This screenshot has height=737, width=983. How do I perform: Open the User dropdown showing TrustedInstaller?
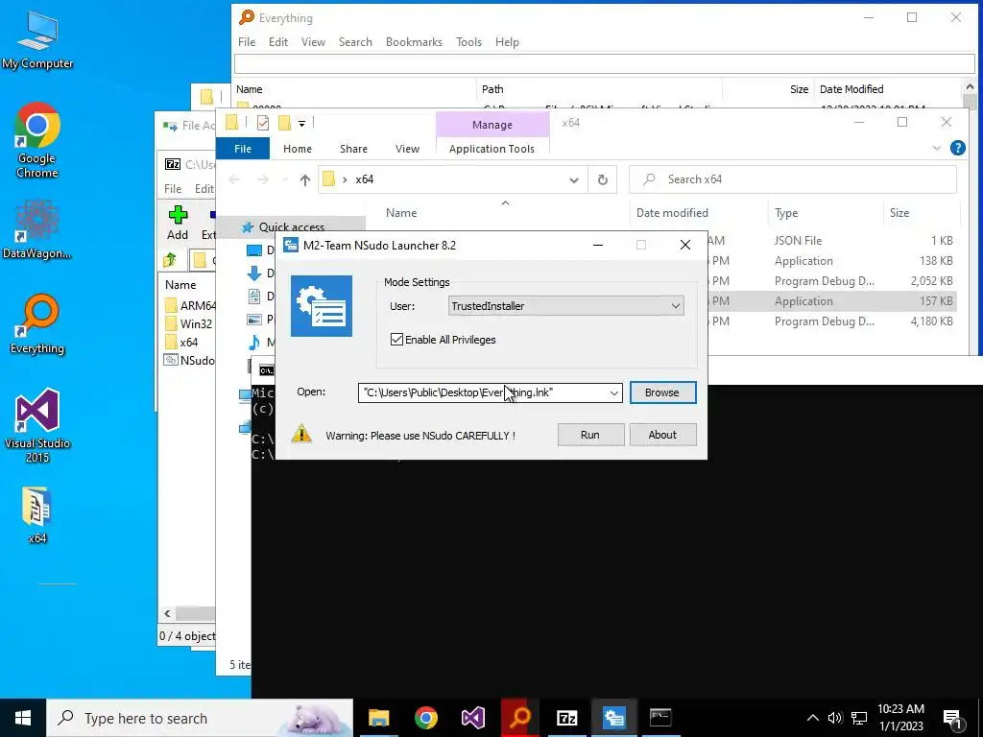click(x=566, y=306)
